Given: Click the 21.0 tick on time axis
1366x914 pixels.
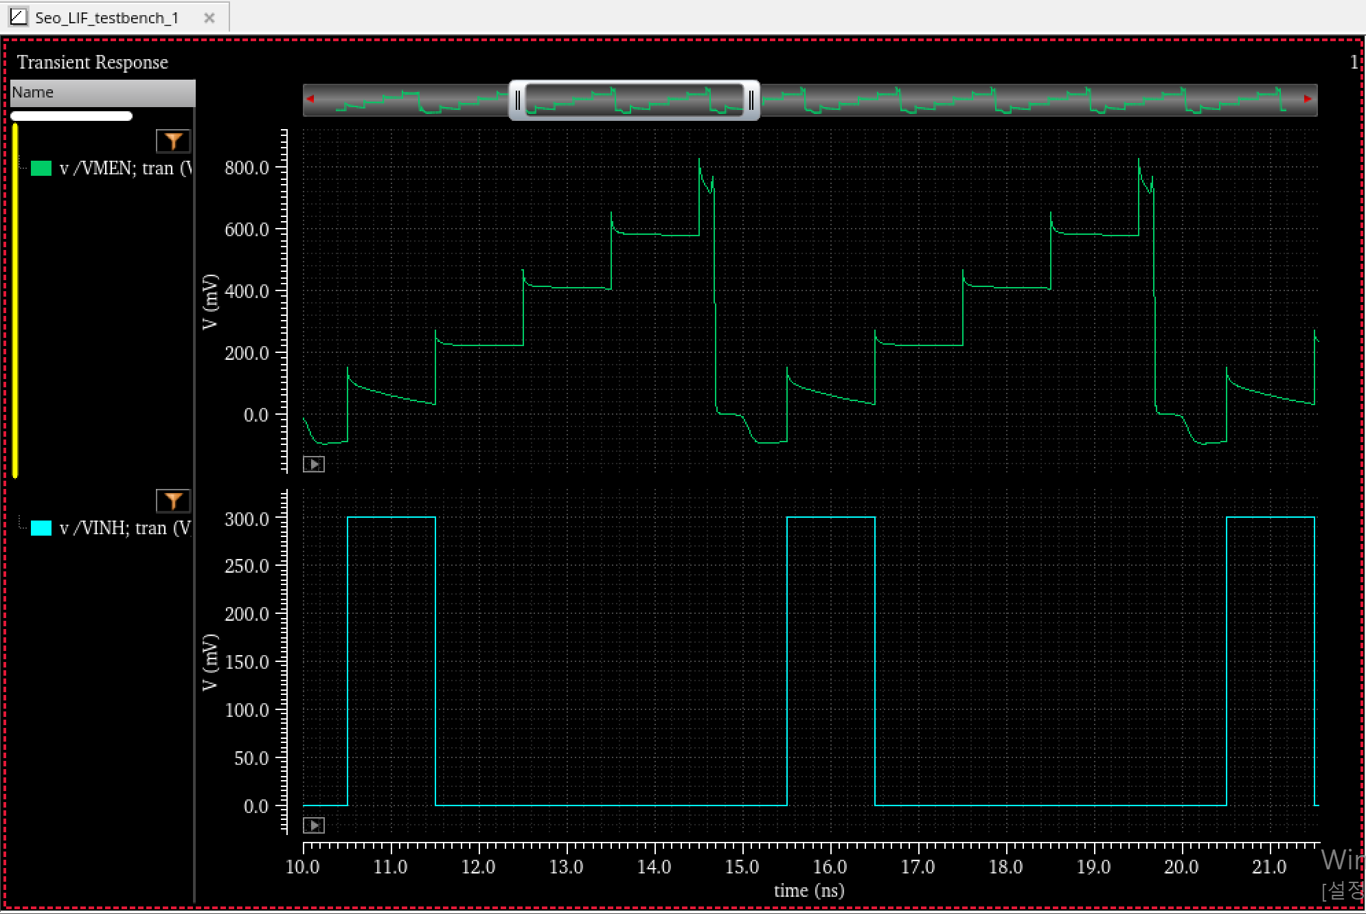Looking at the screenshot, I should [1270, 867].
